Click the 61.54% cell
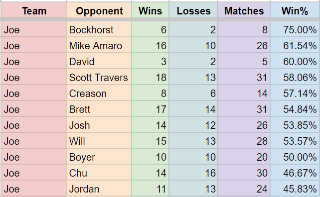 coord(295,46)
